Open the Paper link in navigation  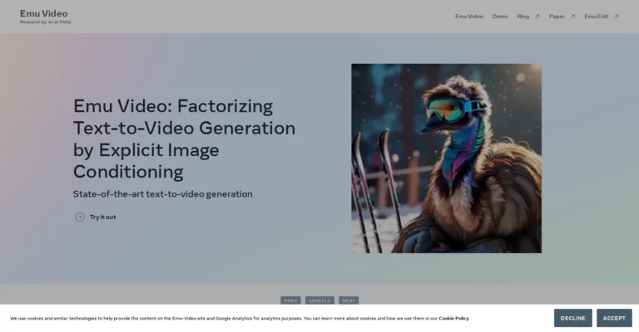click(557, 17)
